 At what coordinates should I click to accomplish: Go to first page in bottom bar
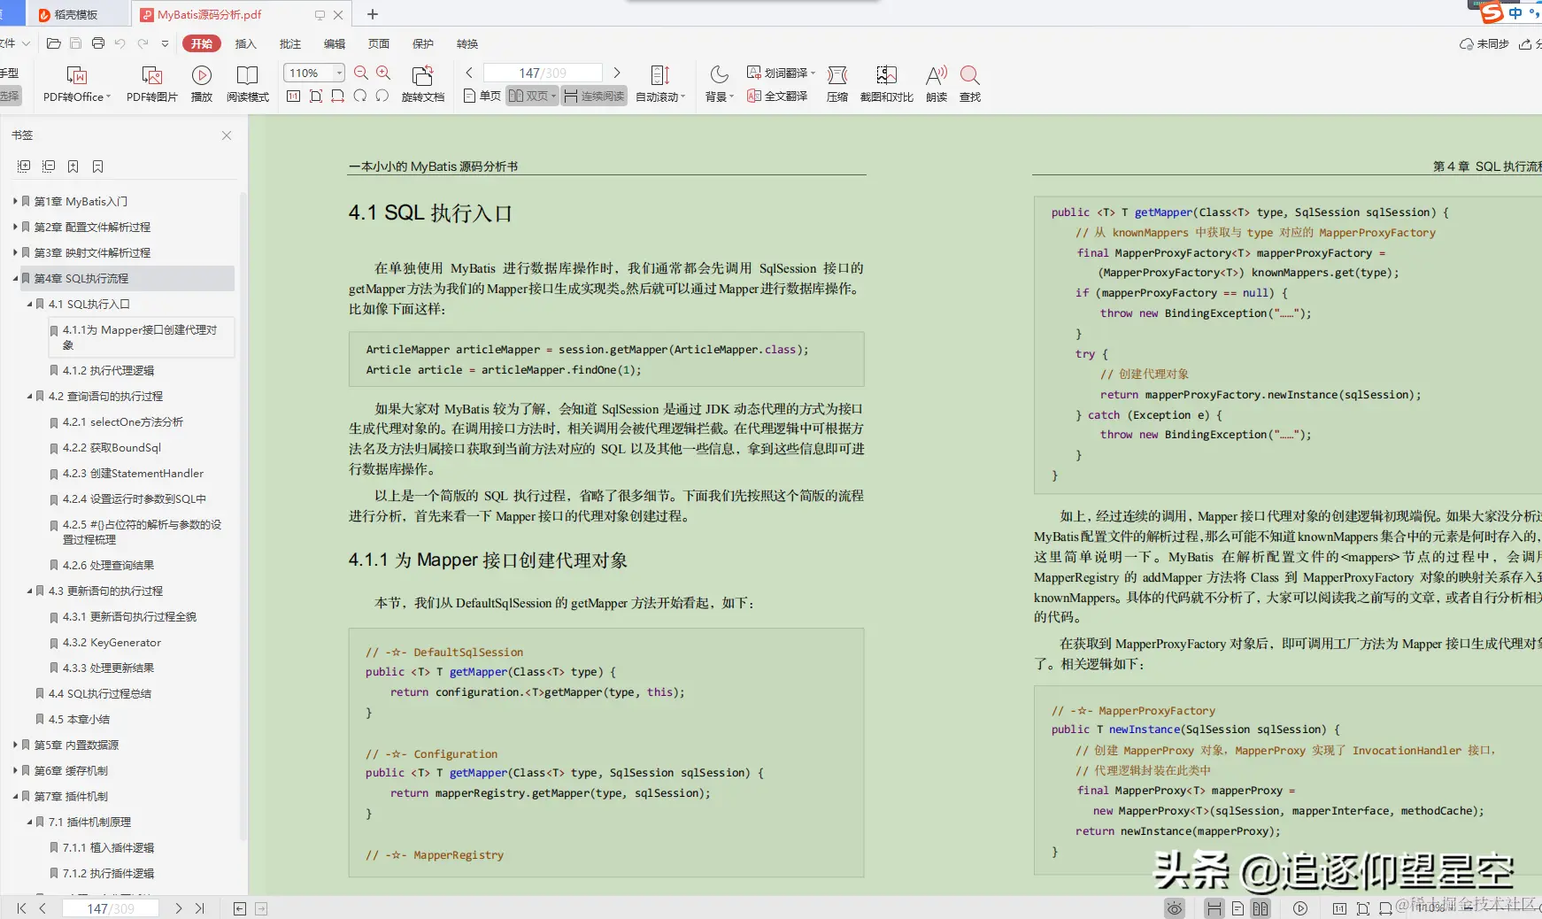[21, 908]
